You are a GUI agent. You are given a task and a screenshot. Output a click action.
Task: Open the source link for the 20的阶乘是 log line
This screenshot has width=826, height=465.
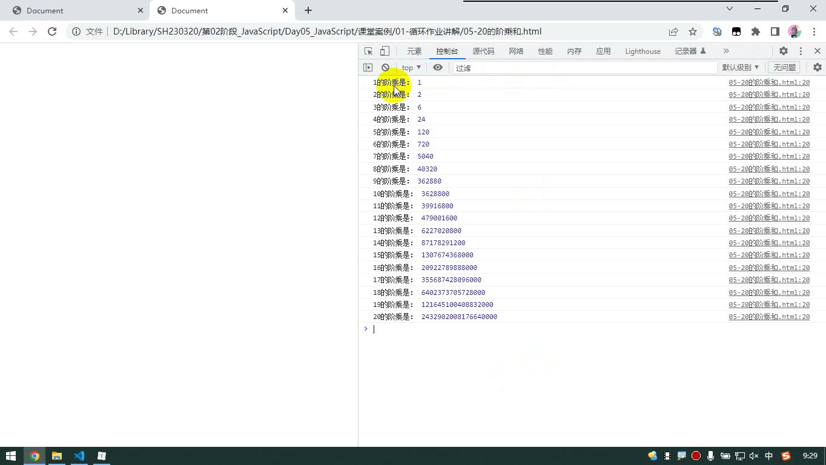(x=769, y=317)
